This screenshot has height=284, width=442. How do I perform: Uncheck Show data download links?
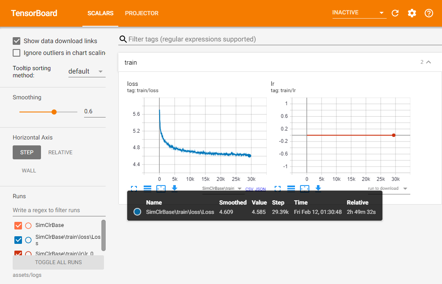coord(16,41)
